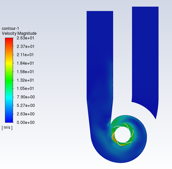The width and height of the screenshot is (172, 169).
Task: Click the 2.11e+01 legend value
Action: click(x=25, y=55)
